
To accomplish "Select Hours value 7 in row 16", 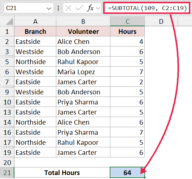I will [x=127, y=132].
